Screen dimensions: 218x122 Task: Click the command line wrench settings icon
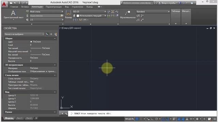click(x=66, y=114)
